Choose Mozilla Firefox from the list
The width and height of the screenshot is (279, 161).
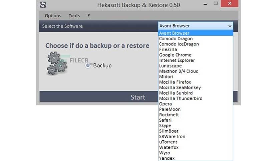click(196, 82)
